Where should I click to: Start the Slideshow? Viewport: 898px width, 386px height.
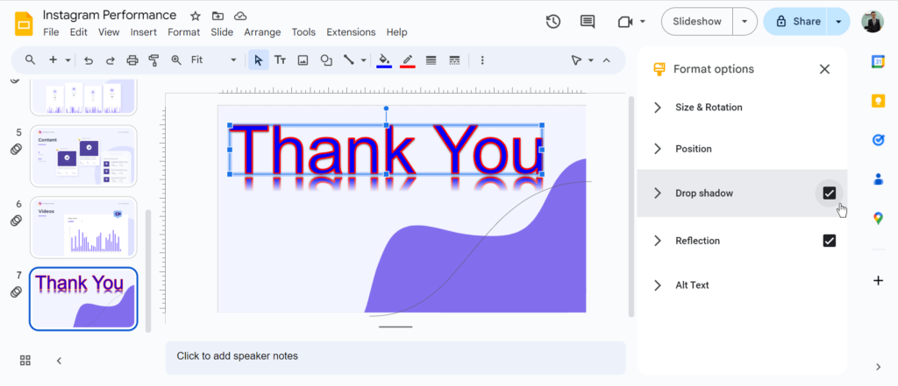click(696, 22)
